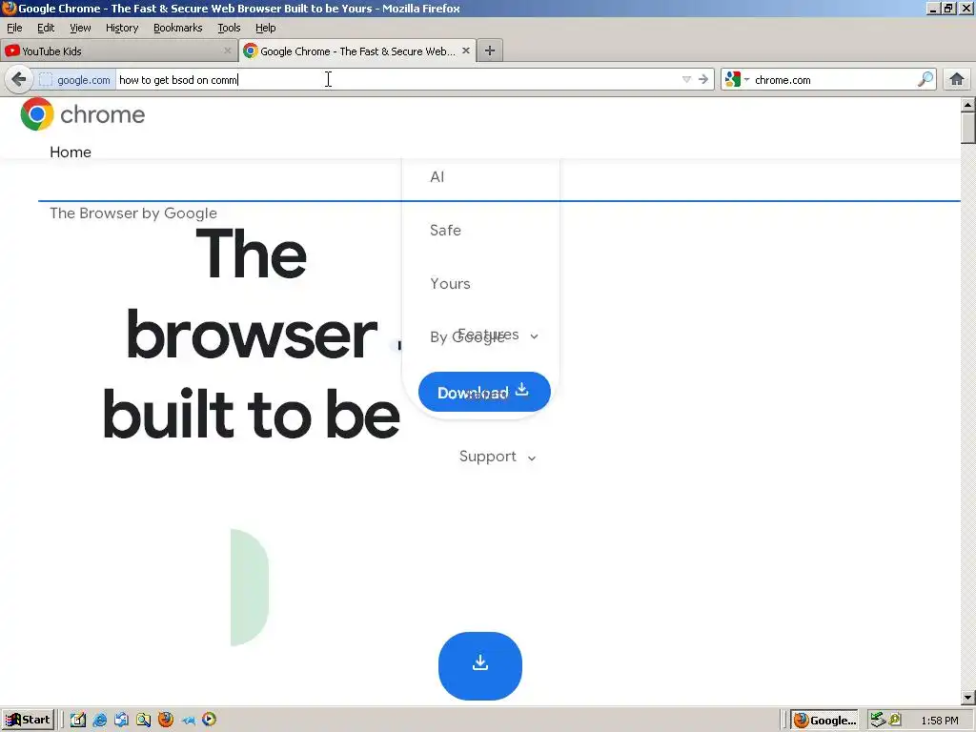Viewport: 976px width, 732px height.
Task: Click the magnifier folder quick launch icon
Action: coord(143,720)
